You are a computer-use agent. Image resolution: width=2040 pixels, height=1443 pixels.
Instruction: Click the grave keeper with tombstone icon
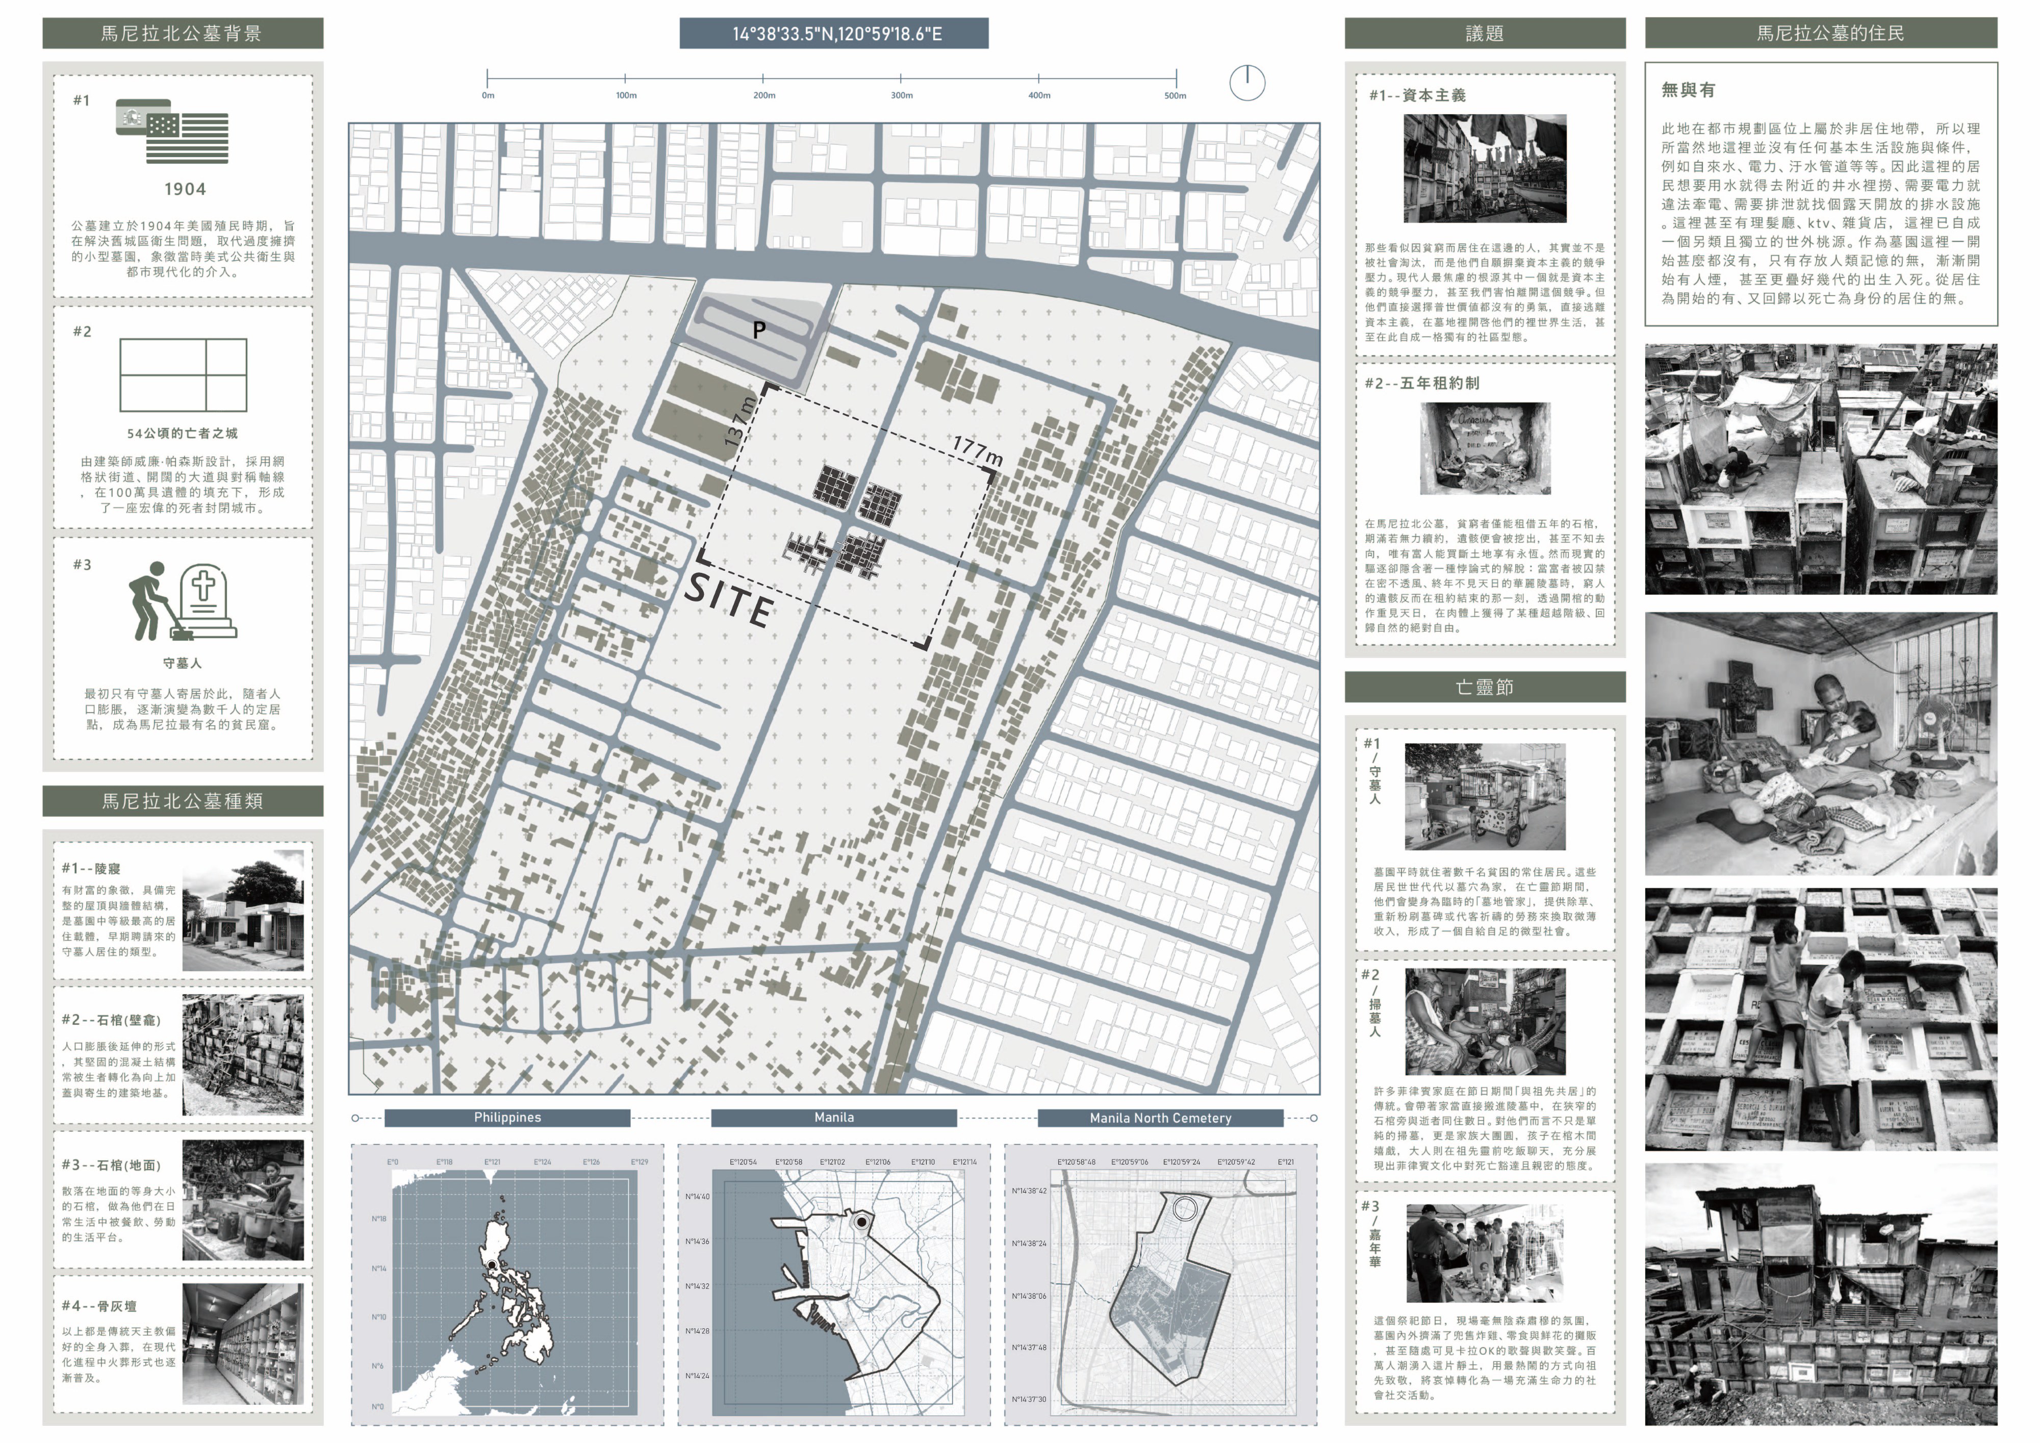[x=183, y=601]
